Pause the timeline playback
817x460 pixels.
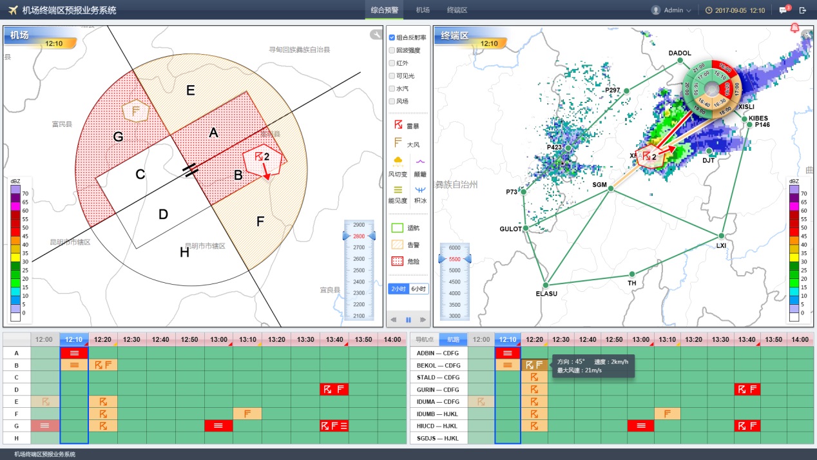click(408, 320)
